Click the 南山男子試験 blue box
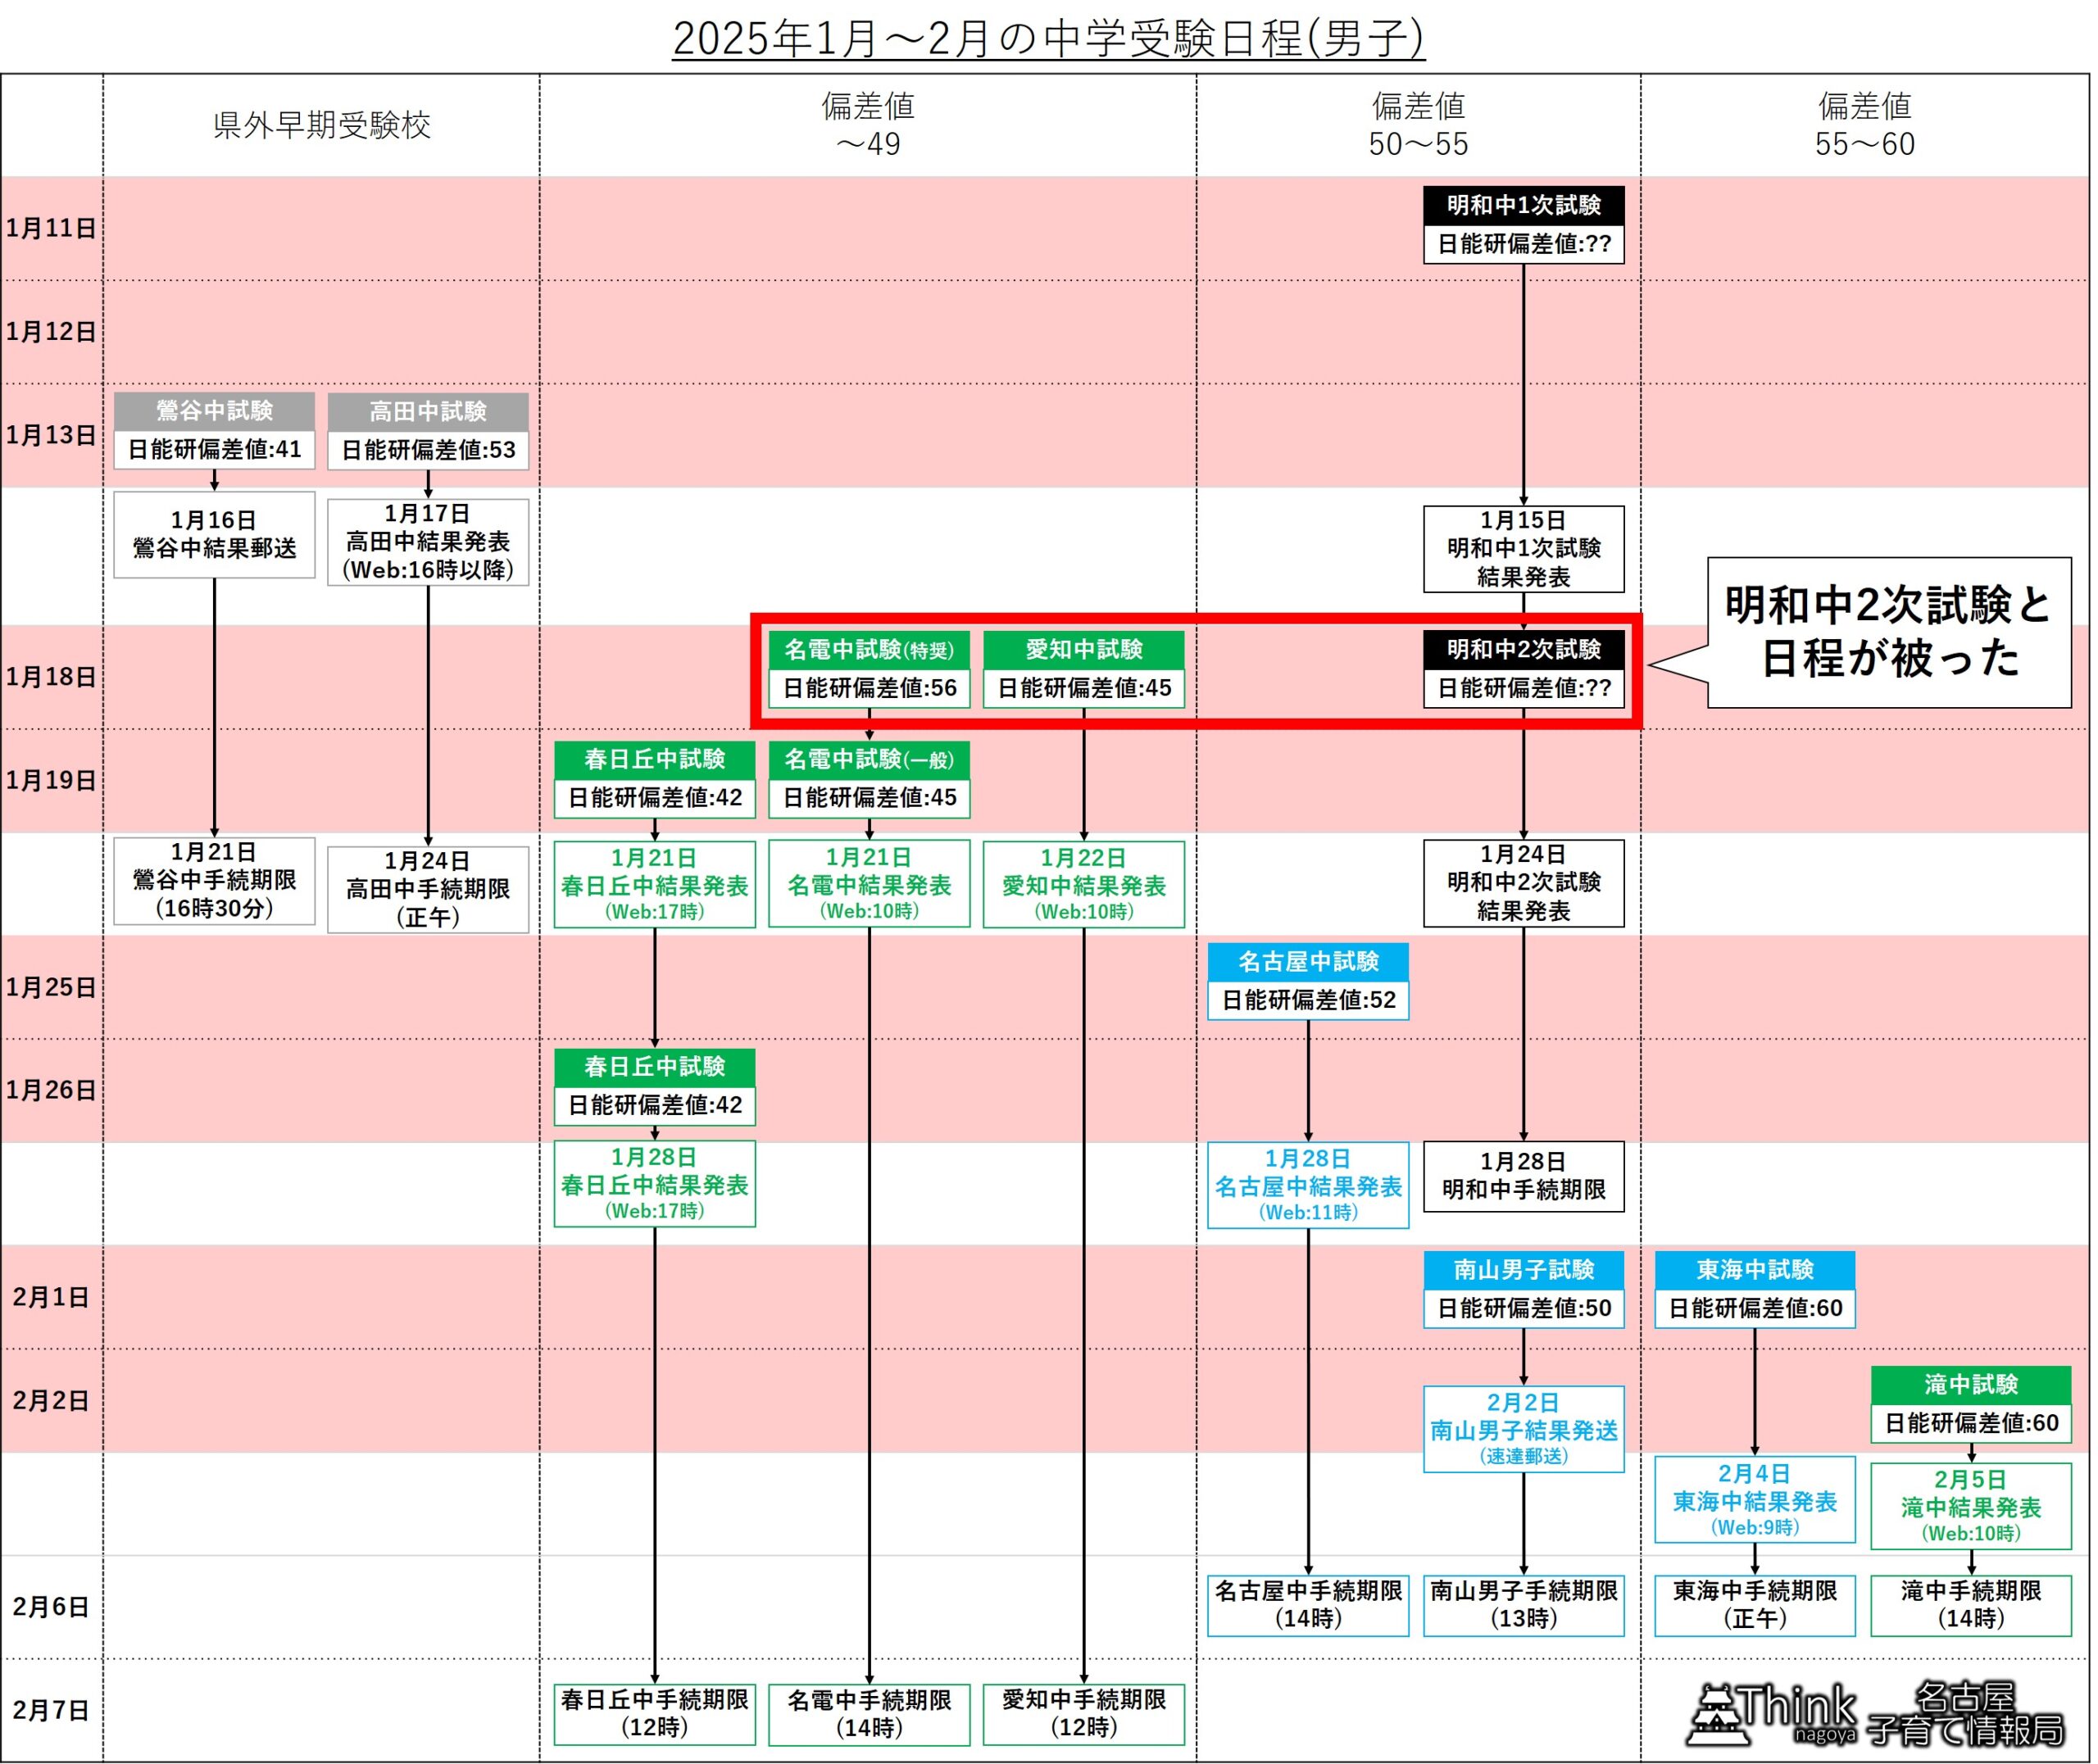 point(1523,1270)
